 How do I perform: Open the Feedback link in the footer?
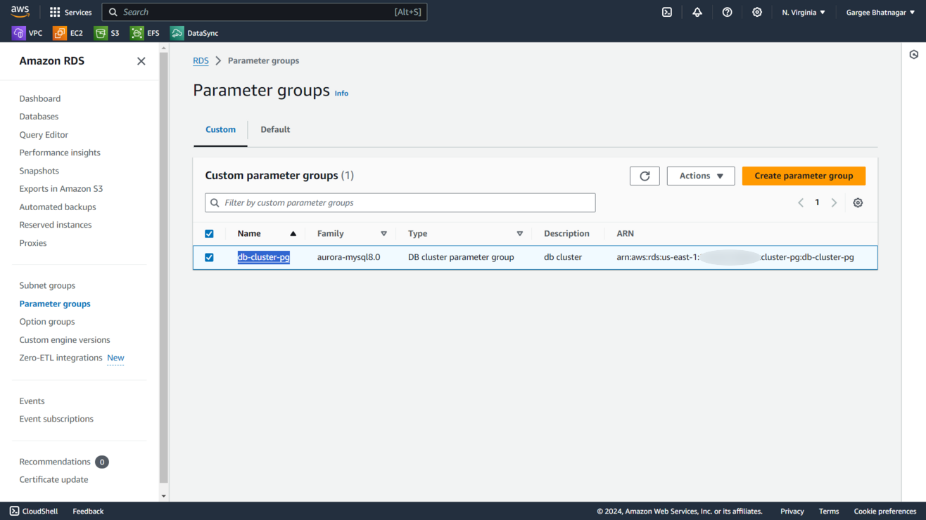tap(88, 511)
